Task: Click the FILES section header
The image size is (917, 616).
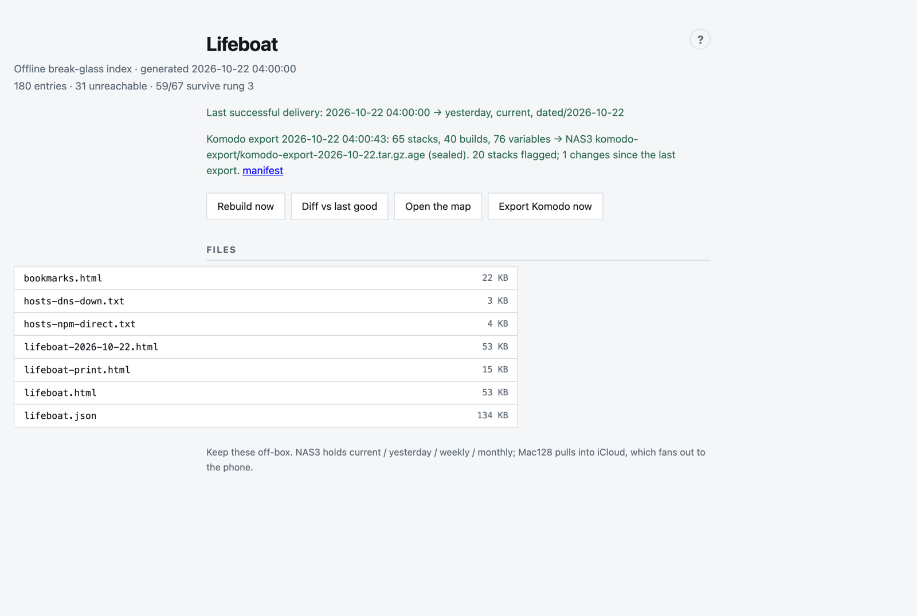Action: pos(221,250)
